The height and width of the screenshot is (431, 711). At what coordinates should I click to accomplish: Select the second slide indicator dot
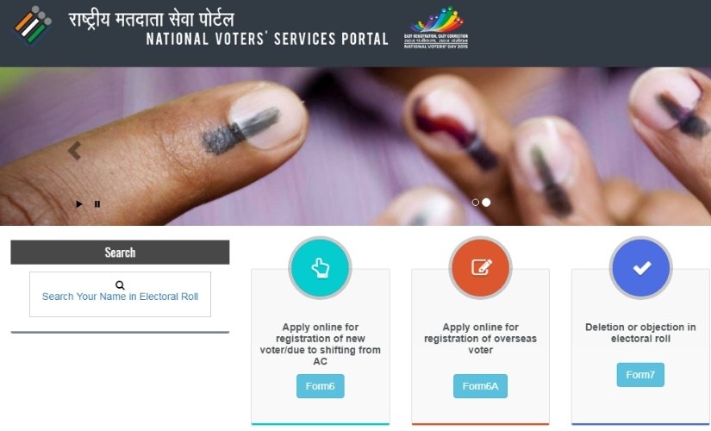486,203
